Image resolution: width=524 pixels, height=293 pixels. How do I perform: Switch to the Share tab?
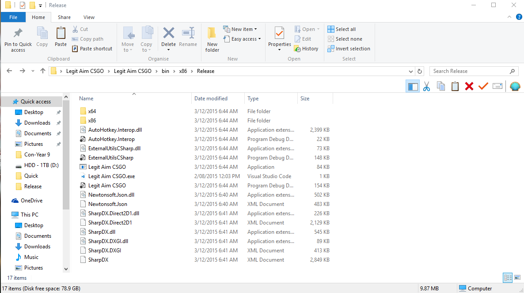tap(64, 17)
